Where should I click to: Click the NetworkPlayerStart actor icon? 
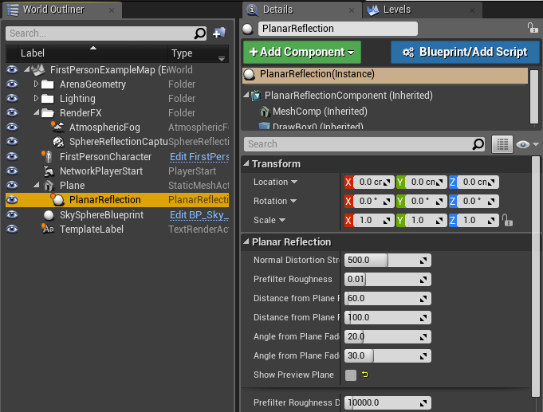(x=49, y=171)
